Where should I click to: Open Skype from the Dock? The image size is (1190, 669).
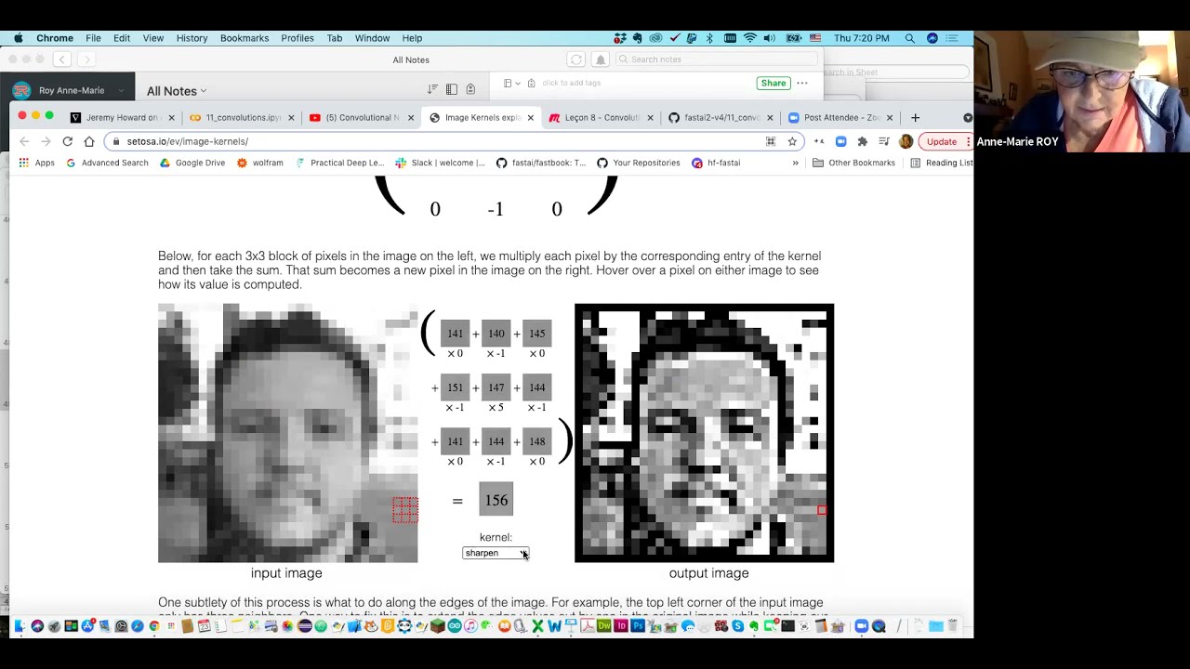tap(737, 626)
